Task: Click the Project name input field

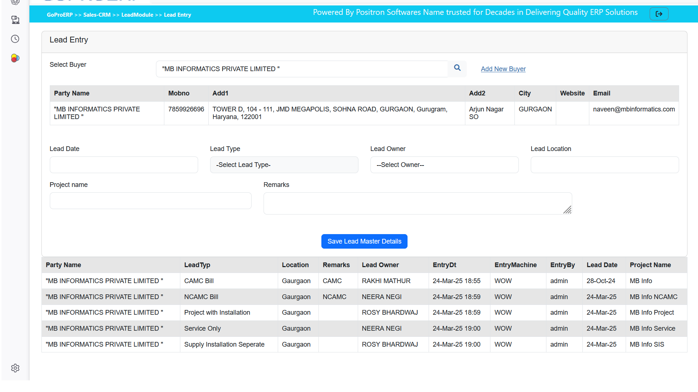Action: point(151,201)
